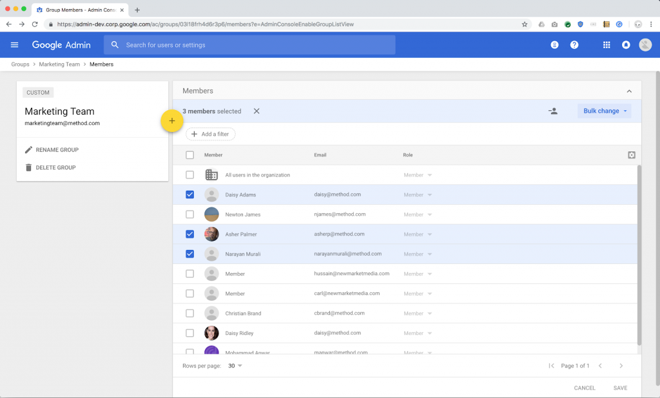Open the column settings gear icon
Screen dimensions: 660x398
pos(631,155)
